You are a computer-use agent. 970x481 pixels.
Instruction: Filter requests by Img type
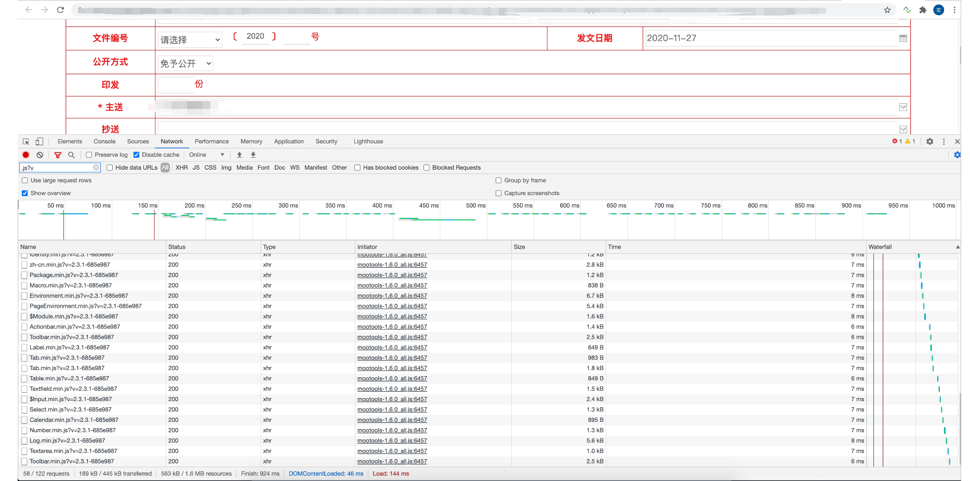pyautogui.click(x=226, y=168)
